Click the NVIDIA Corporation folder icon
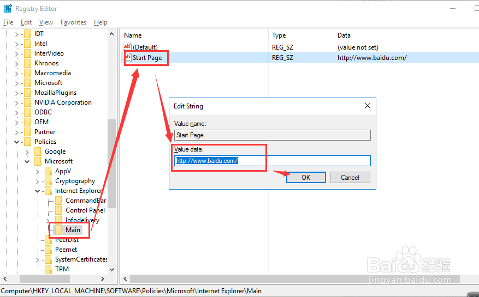Screen dimensions: 479x297 pyautogui.click(x=27, y=102)
